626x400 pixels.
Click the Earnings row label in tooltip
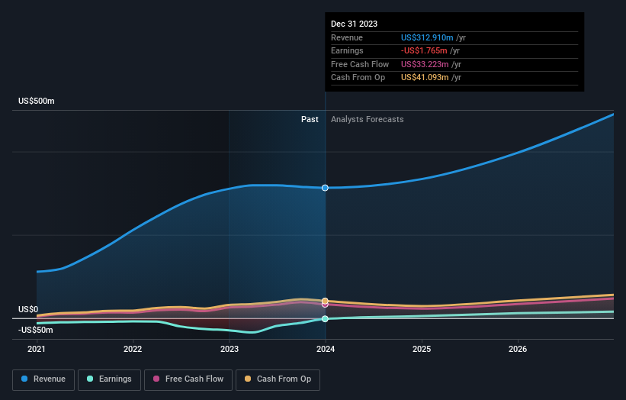[x=347, y=50]
